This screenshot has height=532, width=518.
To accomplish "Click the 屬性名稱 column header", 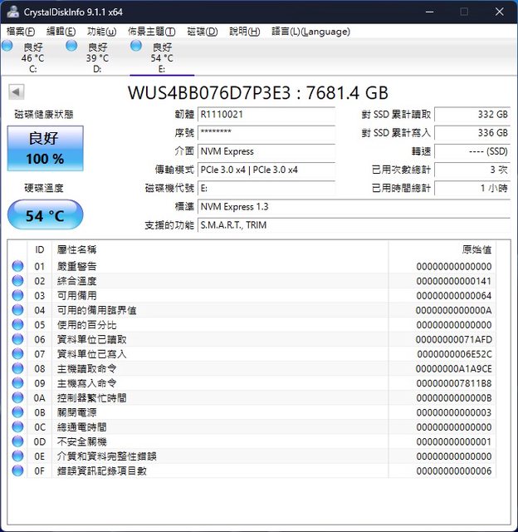I will pos(76,249).
